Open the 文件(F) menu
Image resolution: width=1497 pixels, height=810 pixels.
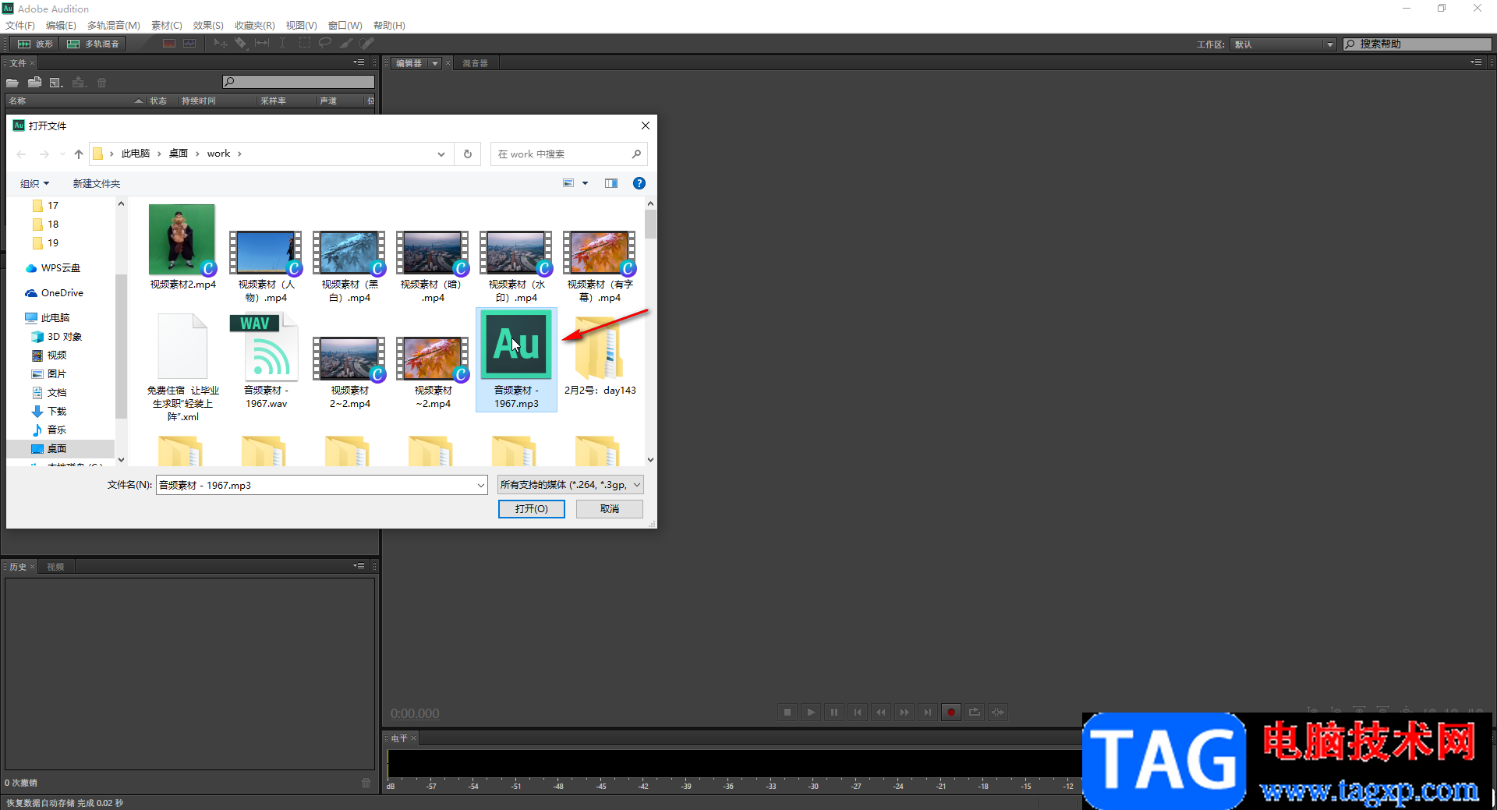point(20,25)
